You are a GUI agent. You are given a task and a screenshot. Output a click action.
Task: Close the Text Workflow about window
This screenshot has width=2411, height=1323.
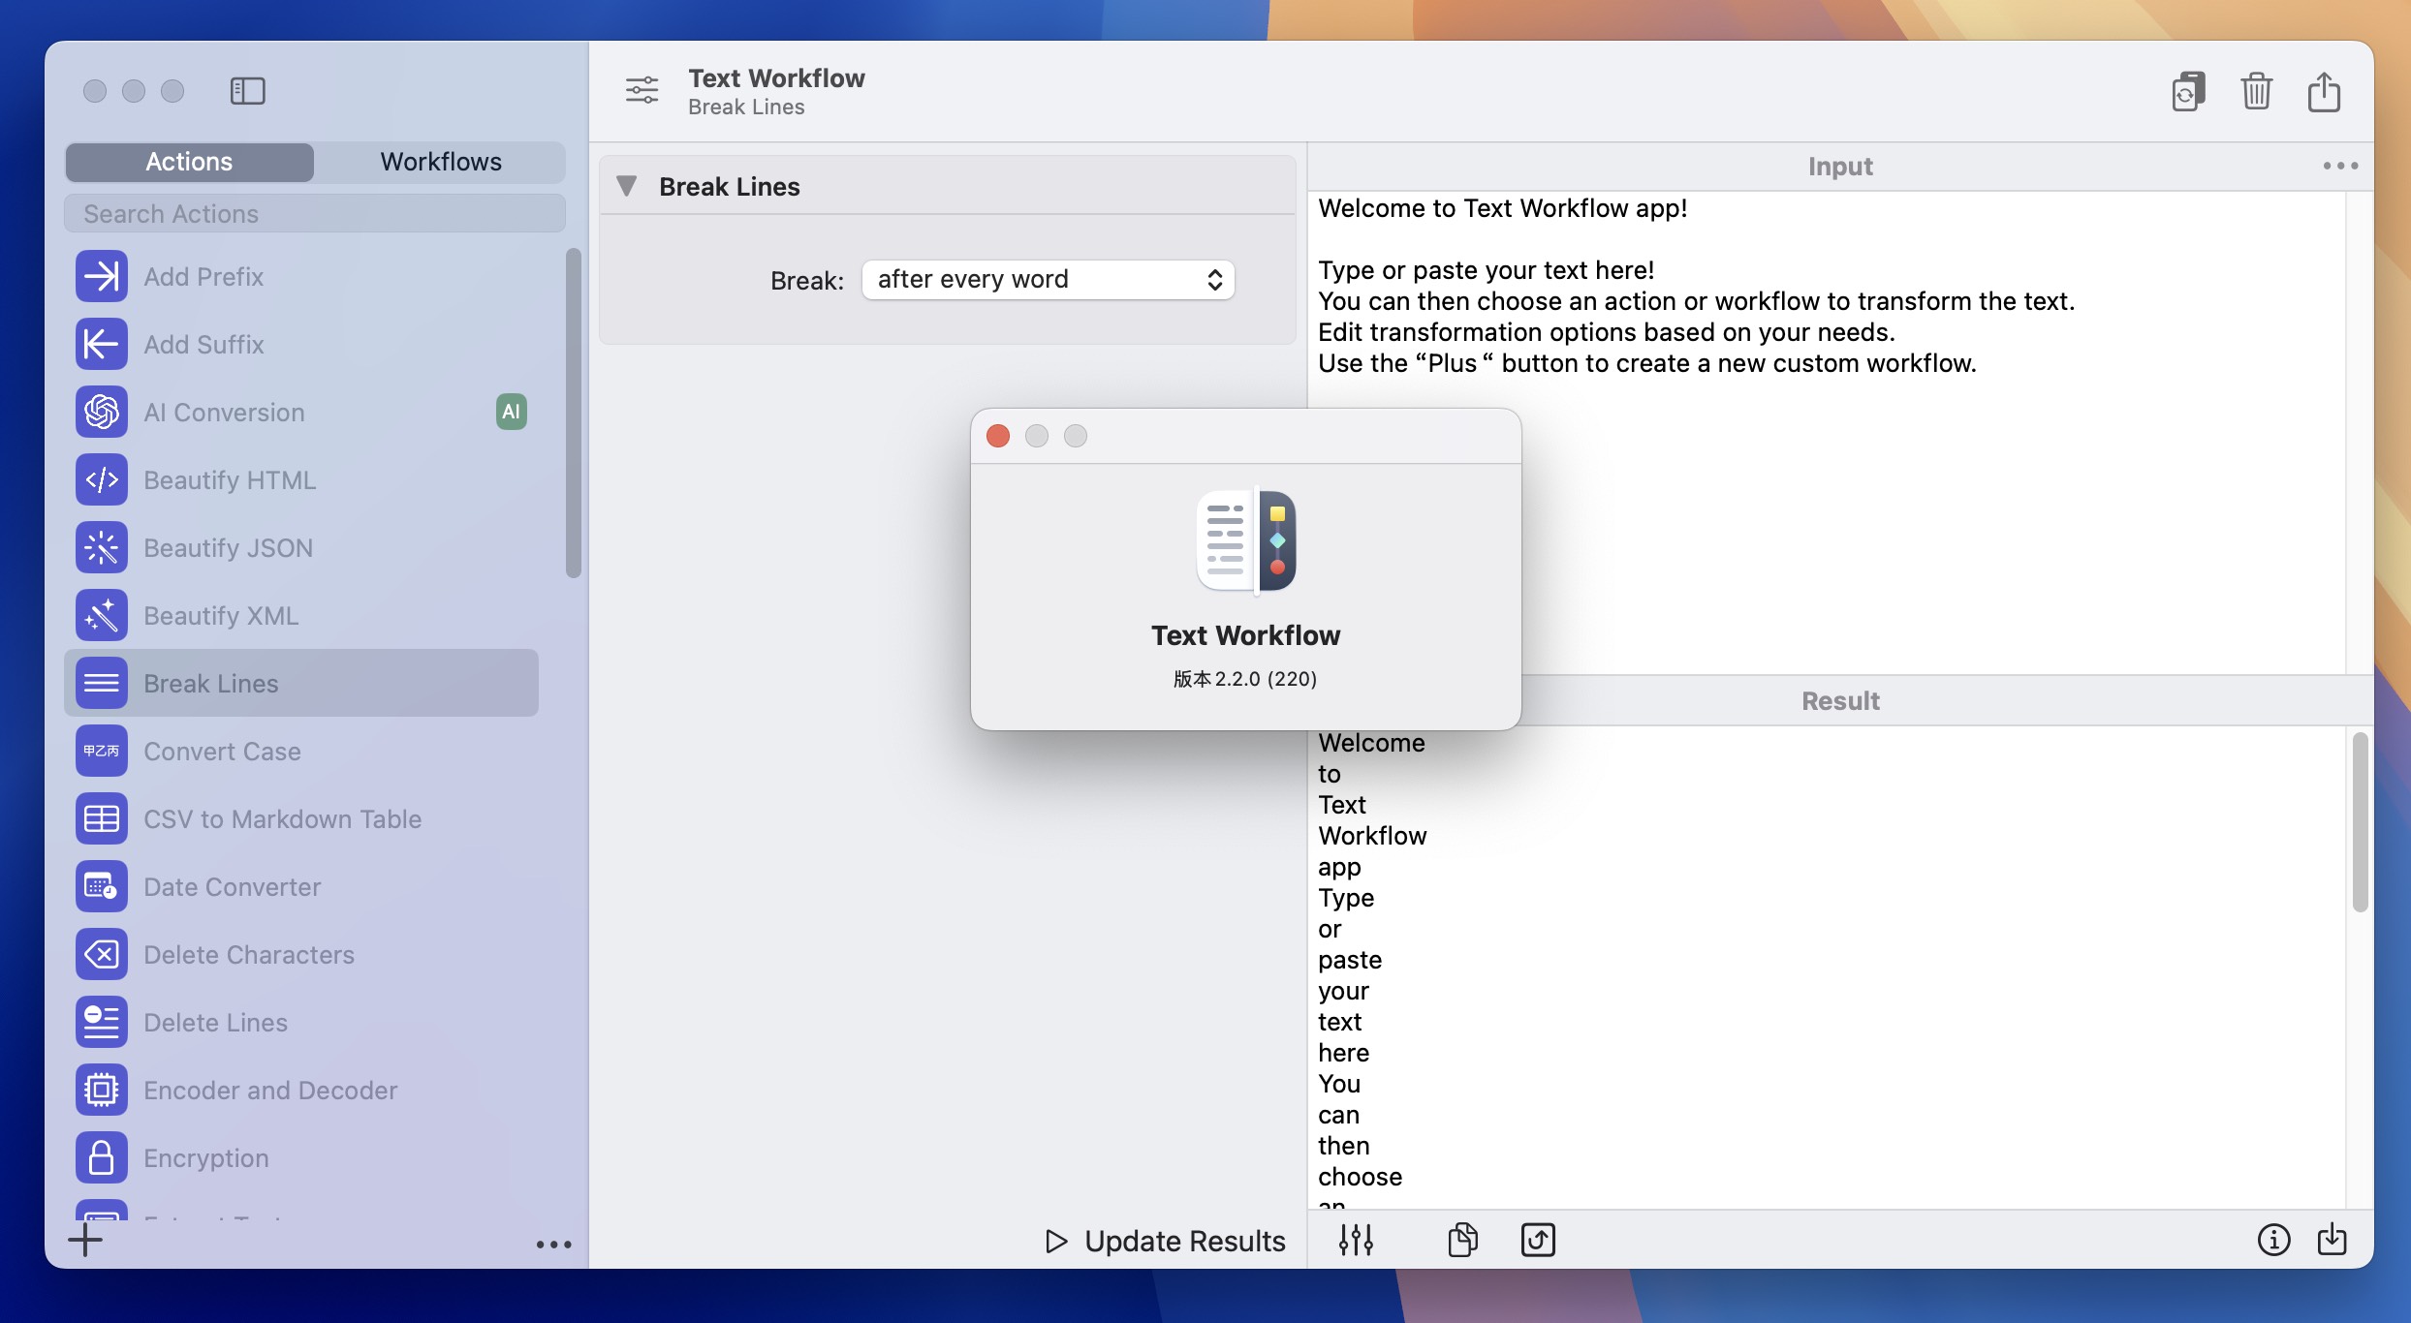pos(998,436)
